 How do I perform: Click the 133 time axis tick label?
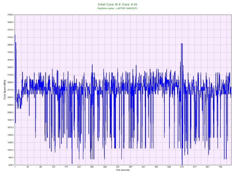click(x=53, y=167)
